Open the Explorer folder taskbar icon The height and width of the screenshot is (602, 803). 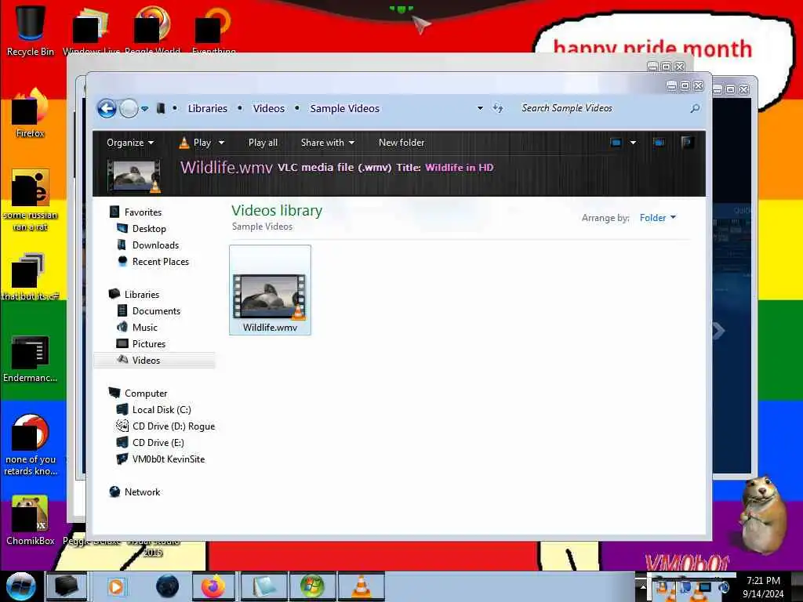pyautogui.click(x=67, y=586)
